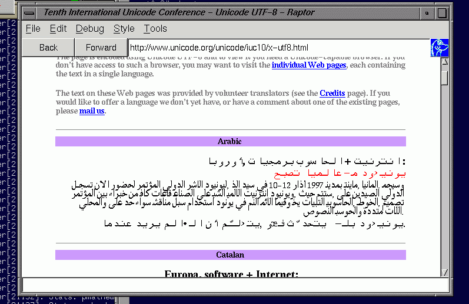Click the mail us link

tap(92, 111)
